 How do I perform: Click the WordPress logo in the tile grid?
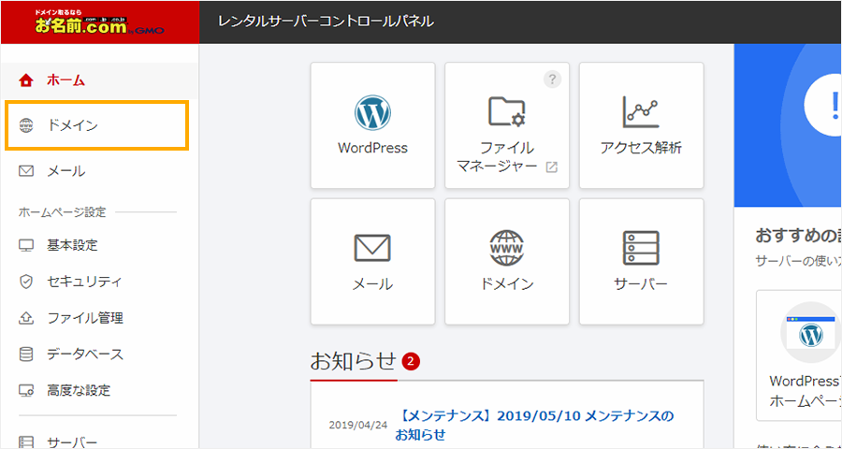[372, 113]
